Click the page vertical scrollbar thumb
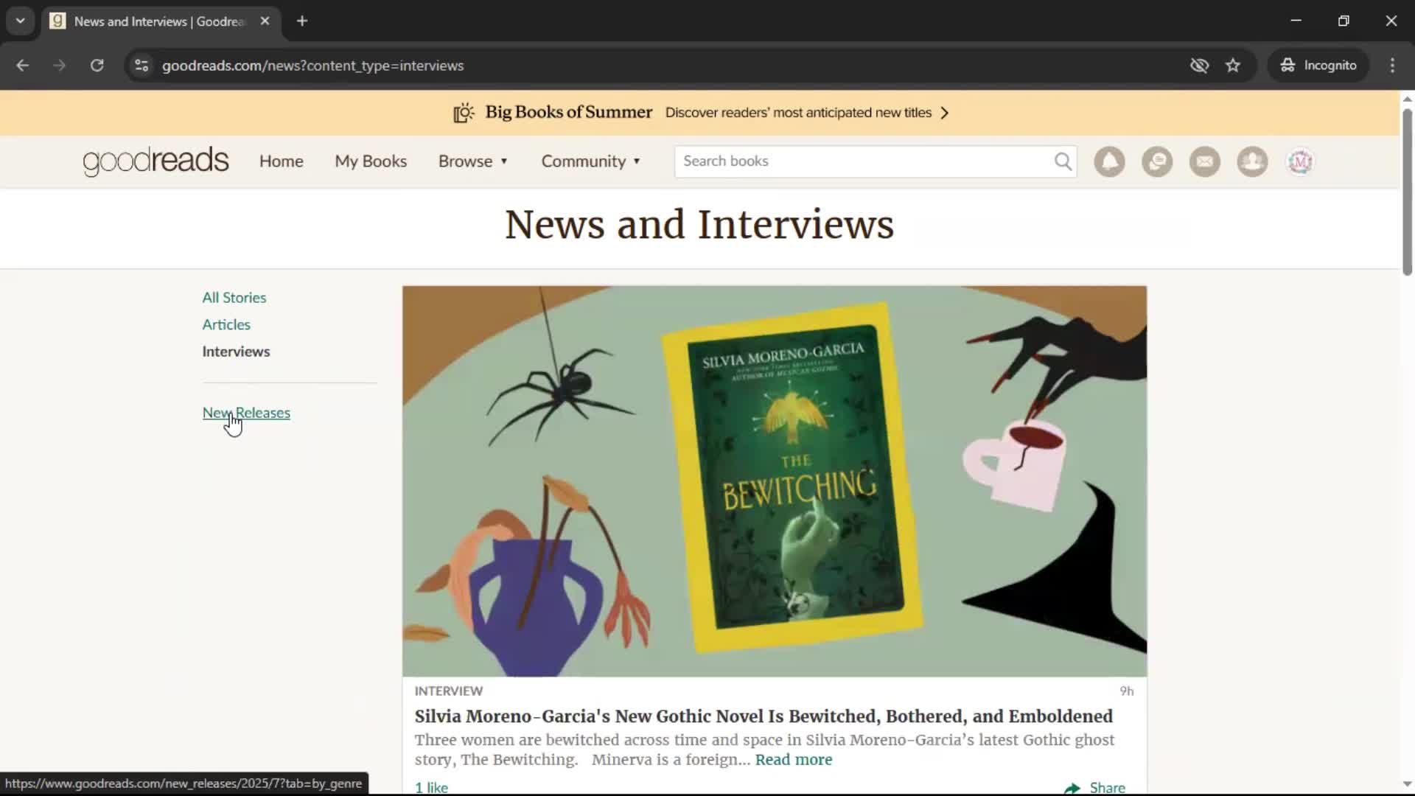Viewport: 1415px width, 796px height. 1407,192
